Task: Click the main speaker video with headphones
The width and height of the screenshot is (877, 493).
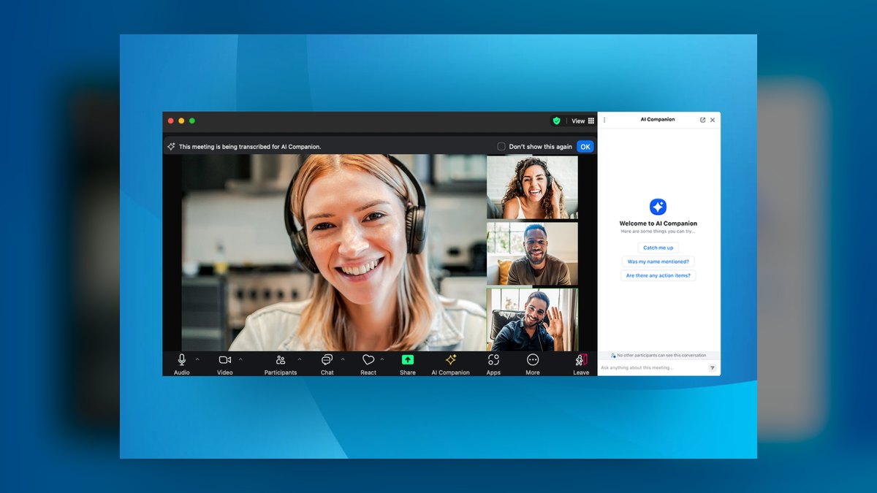Action: pos(333,253)
